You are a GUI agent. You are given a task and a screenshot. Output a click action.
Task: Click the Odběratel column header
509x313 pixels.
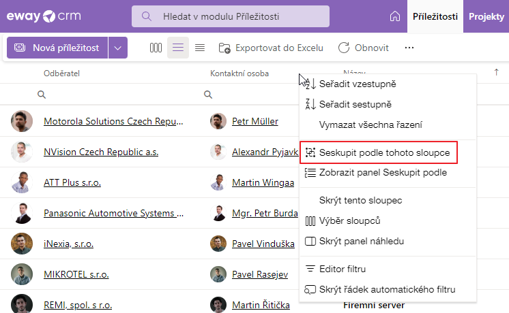[x=61, y=73]
